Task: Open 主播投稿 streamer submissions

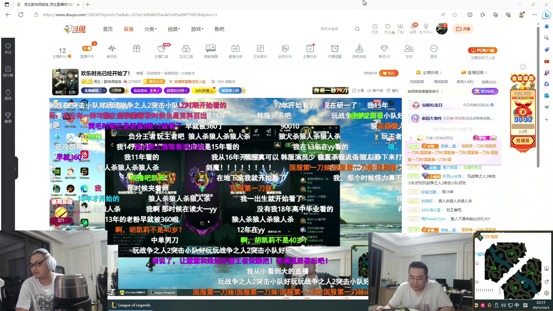Action: point(429,73)
